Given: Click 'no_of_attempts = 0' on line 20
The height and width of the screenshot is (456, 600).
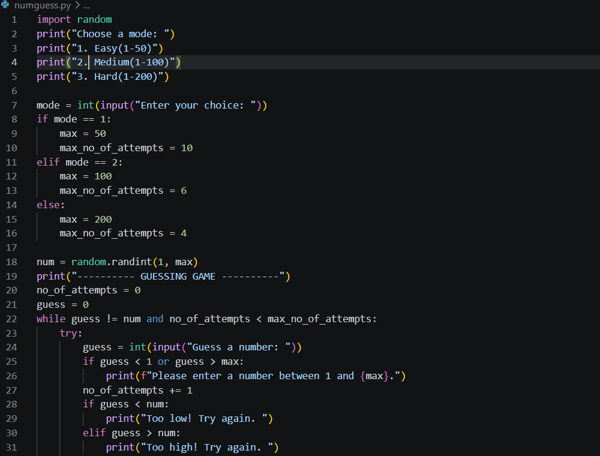Looking at the screenshot, I should pyautogui.click(x=89, y=290).
